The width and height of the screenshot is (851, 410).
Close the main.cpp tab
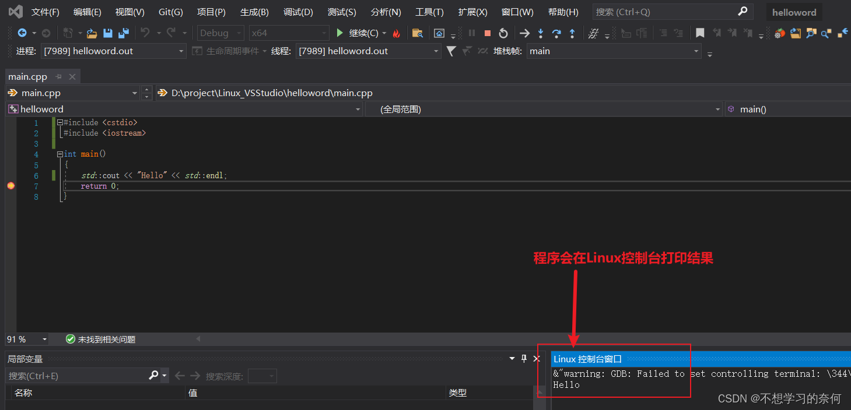(x=72, y=77)
